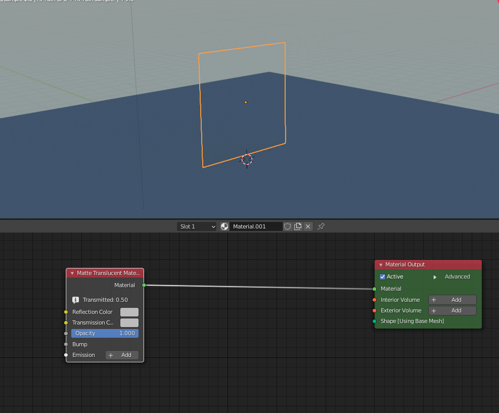Screen dimensions: 499x413
Task: Click the Shape [Using Base Mesh] label
Action: coord(412,322)
